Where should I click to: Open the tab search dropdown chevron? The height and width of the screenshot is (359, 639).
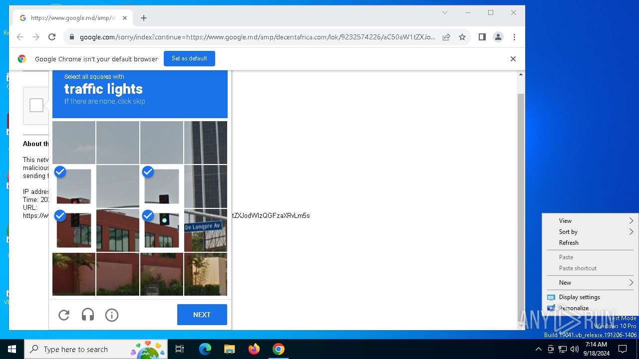coord(445,13)
